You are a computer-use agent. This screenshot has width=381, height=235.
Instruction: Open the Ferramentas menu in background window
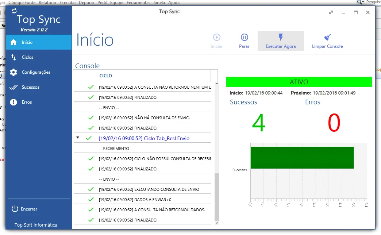138,2
